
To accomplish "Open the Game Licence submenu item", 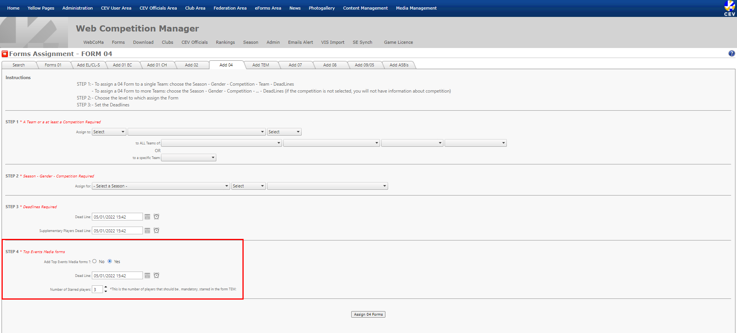I will 398,42.
